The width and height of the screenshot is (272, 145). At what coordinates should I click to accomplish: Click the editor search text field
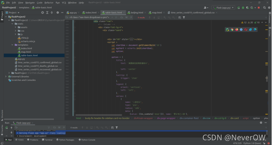89,18
